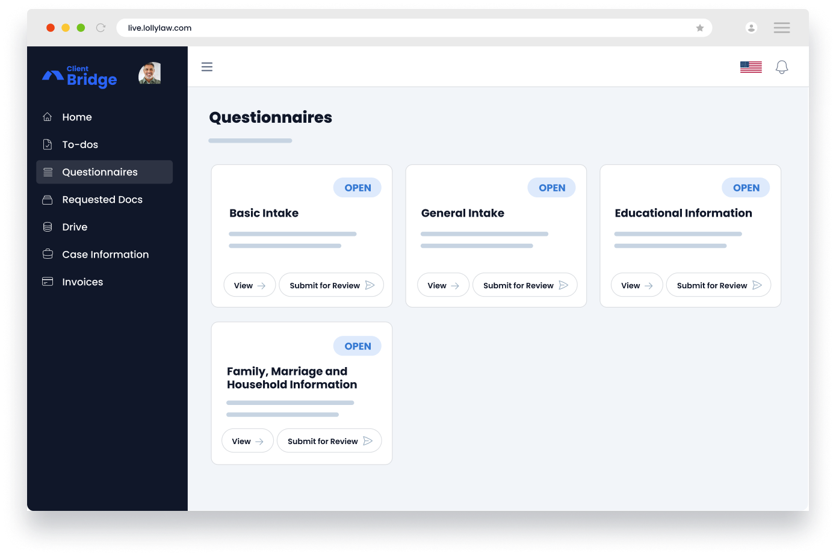The width and height of the screenshot is (836, 556).
Task: Submit Educational Information for review
Action: tap(718, 285)
